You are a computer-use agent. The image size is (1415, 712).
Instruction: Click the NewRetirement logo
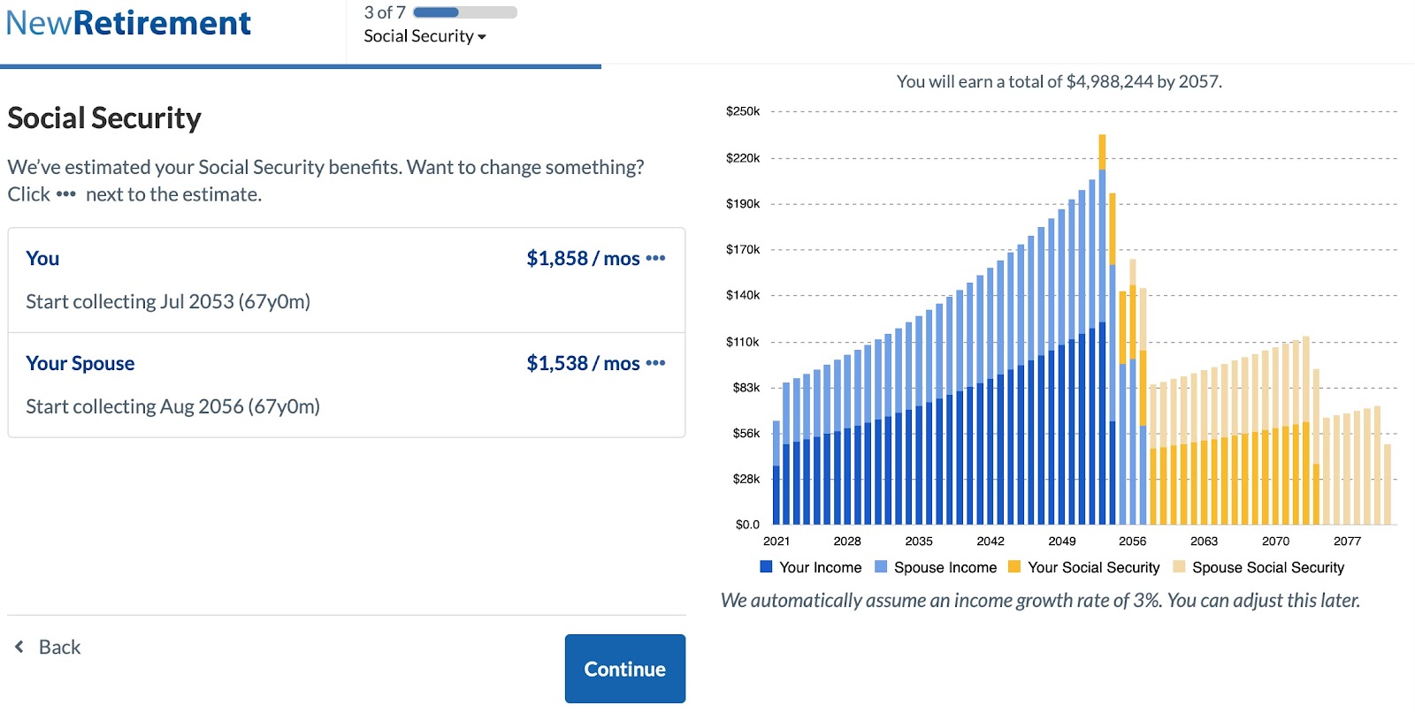[x=128, y=23]
